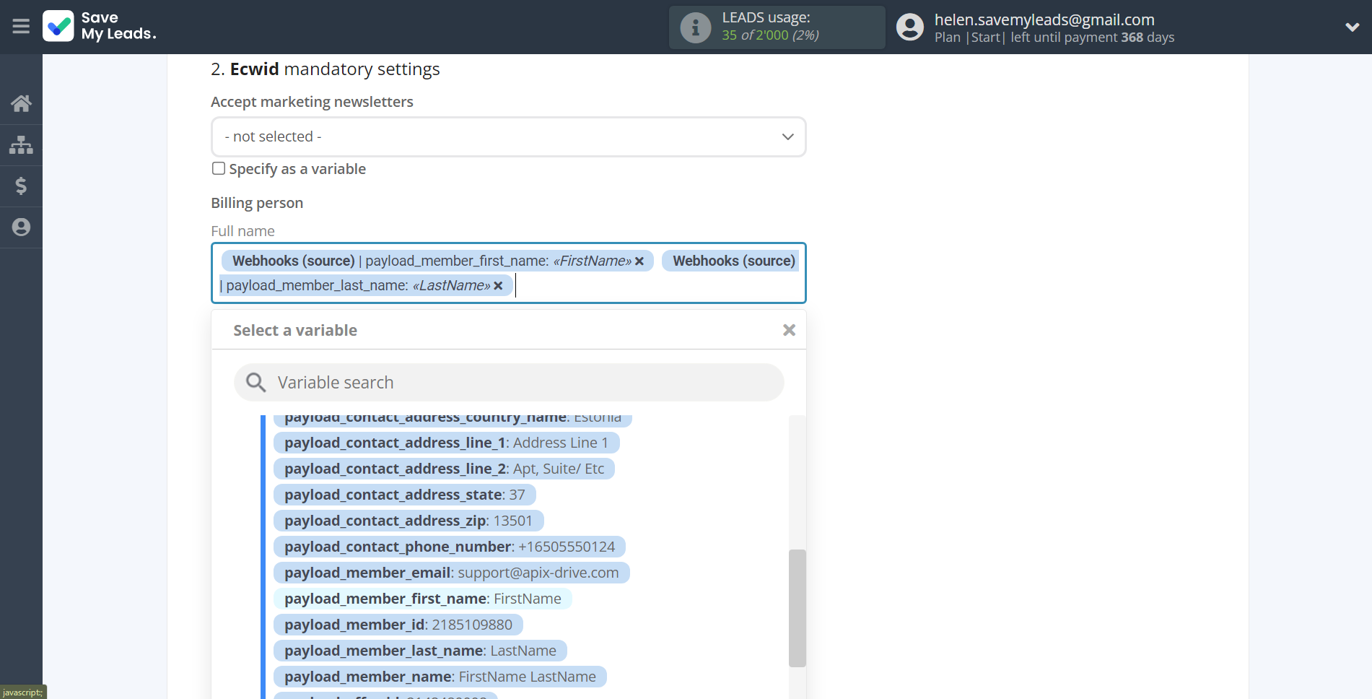Select payload_contact_phone_number variable
The image size is (1372, 699).
click(x=449, y=547)
